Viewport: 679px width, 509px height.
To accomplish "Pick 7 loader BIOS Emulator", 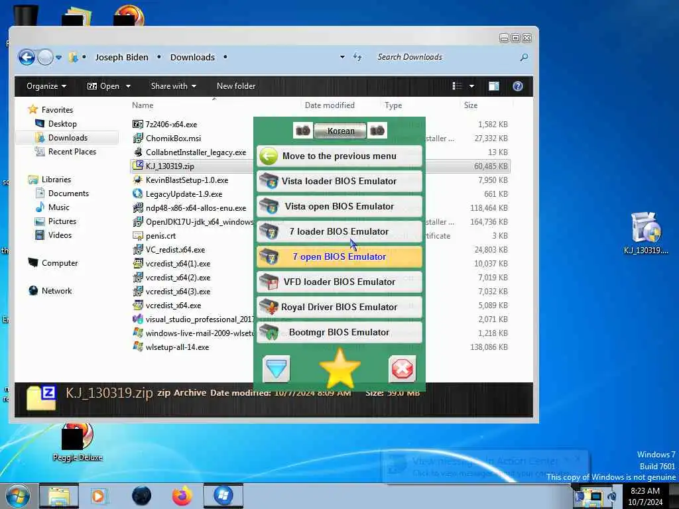I will pyautogui.click(x=339, y=231).
